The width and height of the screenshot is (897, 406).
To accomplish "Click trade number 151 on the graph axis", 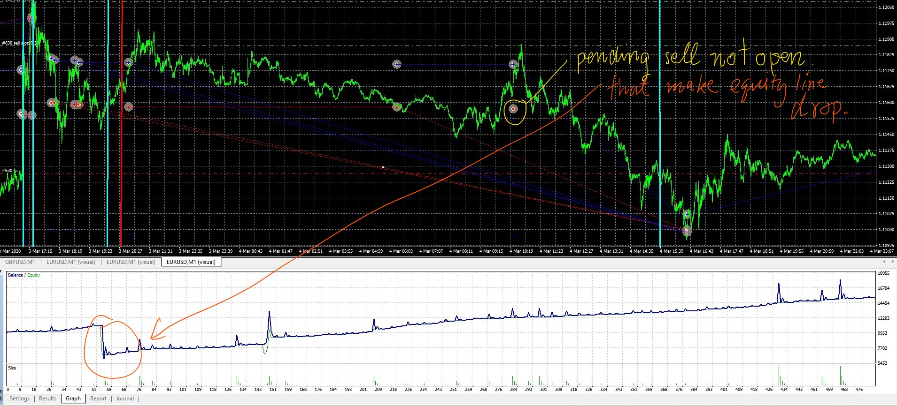I will click(273, 390).
